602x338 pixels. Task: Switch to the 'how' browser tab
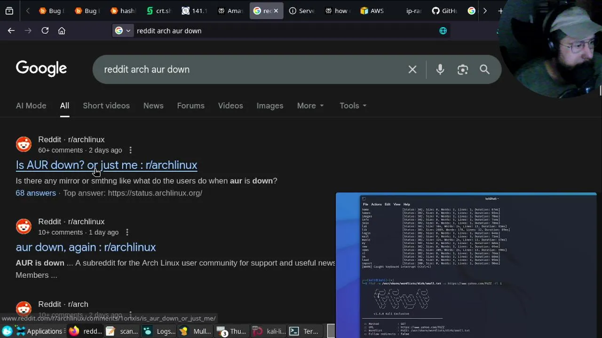point(337,11)
